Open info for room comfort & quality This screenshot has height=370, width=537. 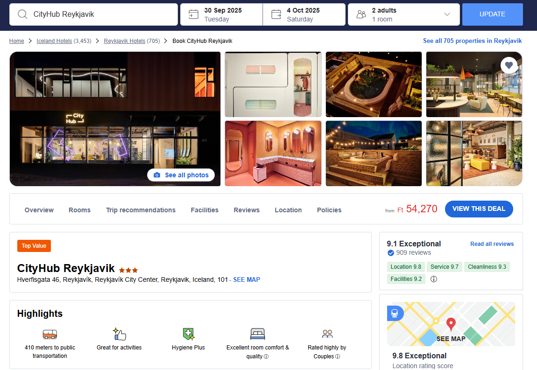[266, 356]
